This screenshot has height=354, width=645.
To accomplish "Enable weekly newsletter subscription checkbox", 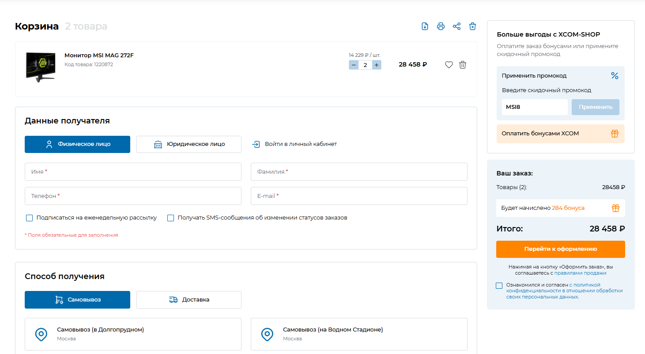I will (x=30, y=218).
